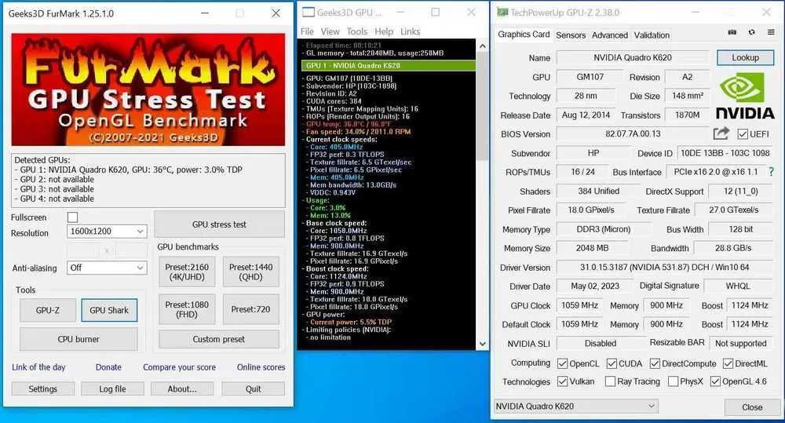Click the Log file button
Viewport: 785px width, 423px height.
click(112, 388)
